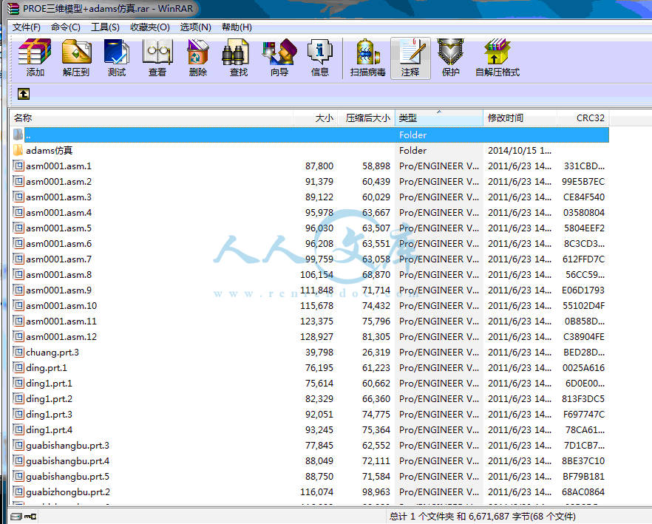Select file ding1.prt.2

click(x=49, y=399)
